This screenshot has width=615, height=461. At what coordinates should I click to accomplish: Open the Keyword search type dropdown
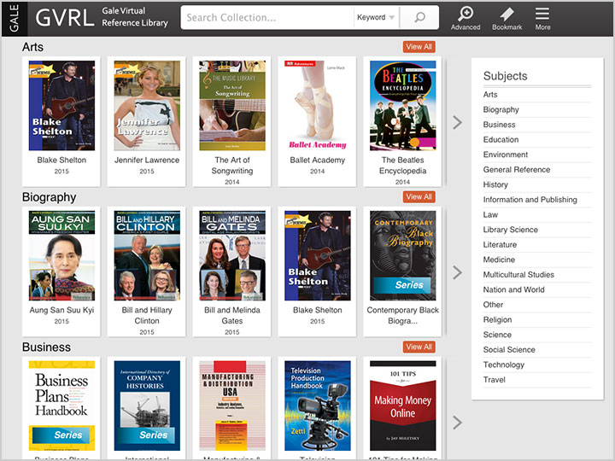tap(376, 17)
